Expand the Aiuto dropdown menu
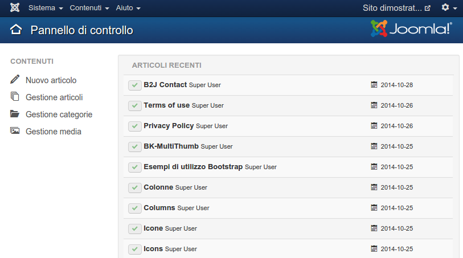Viewport: 463px width, 258px height. 128,8
